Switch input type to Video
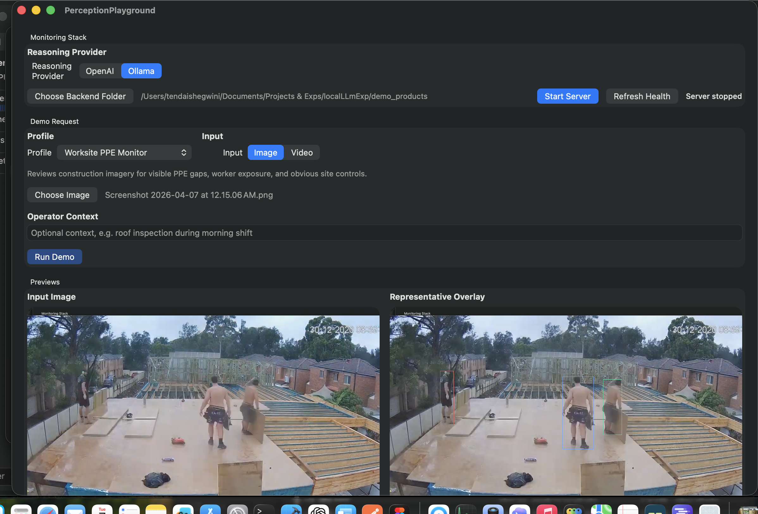The image size is (758, 514). pos(302,153)
